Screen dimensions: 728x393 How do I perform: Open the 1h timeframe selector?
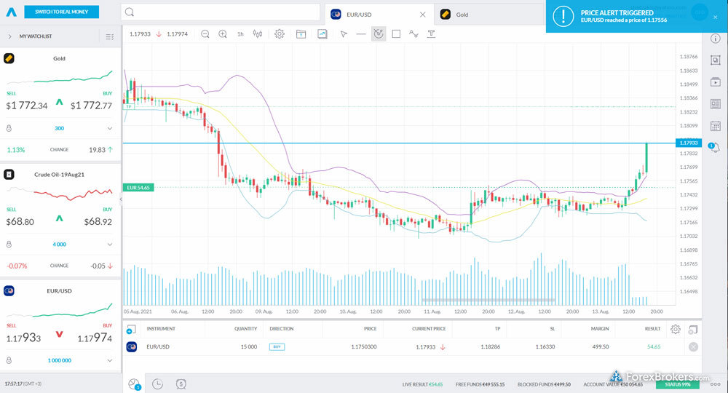240,33
